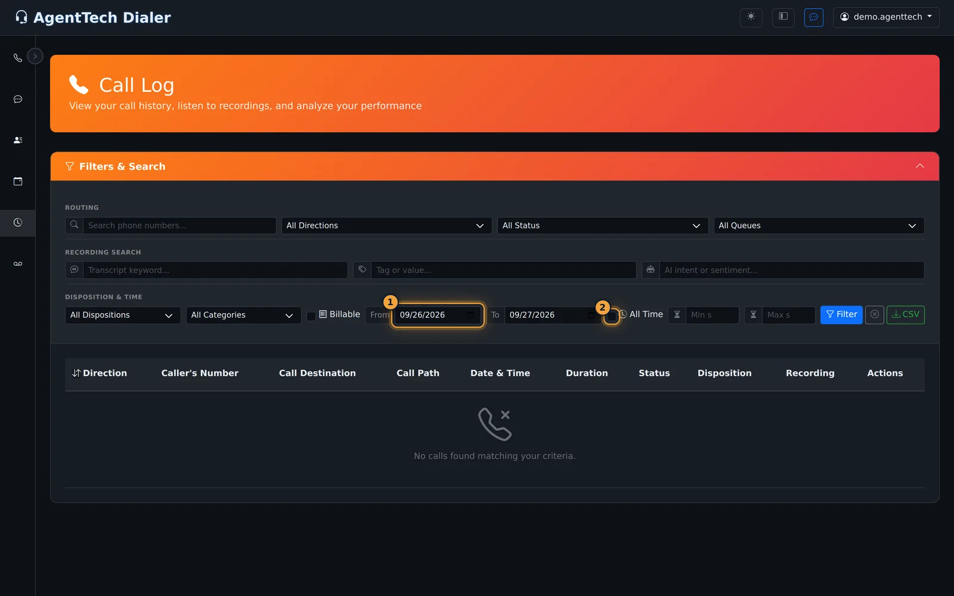Viewport: 954px width, 596px height.
Task: Click the blue Filter button
Action: (841, 315)
